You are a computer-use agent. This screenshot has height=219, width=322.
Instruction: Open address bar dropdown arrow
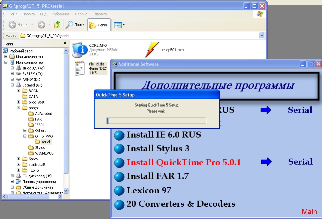(x=262, y=35)
